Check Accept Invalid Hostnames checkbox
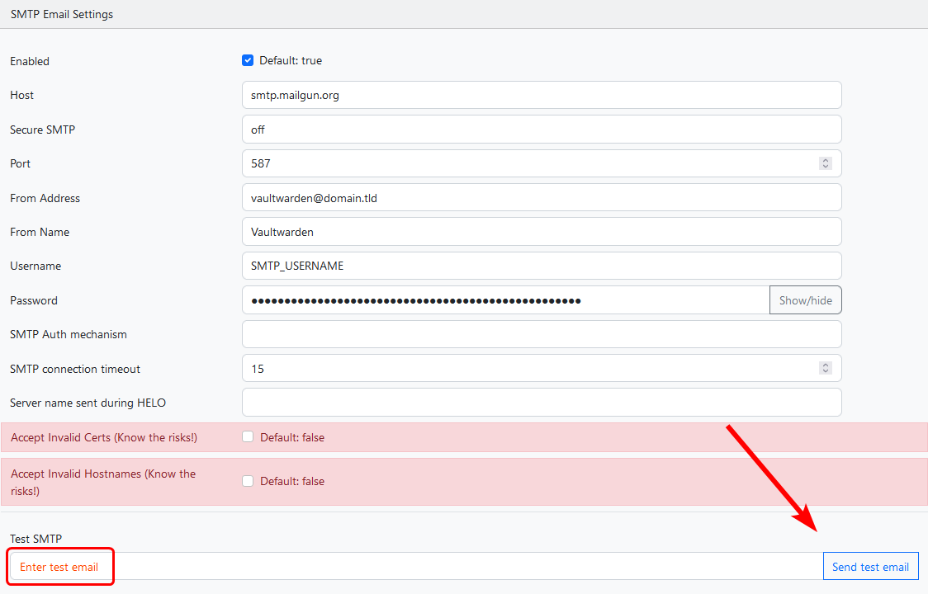This screenshot has height=594, width=928. [248, 480]
